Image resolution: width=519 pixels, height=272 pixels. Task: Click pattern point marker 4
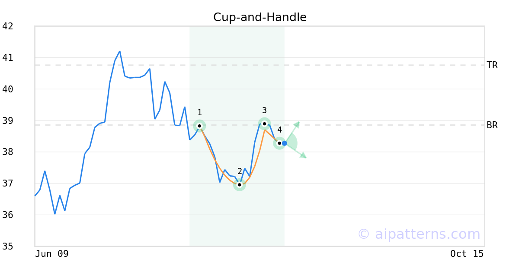click(279, 143)
